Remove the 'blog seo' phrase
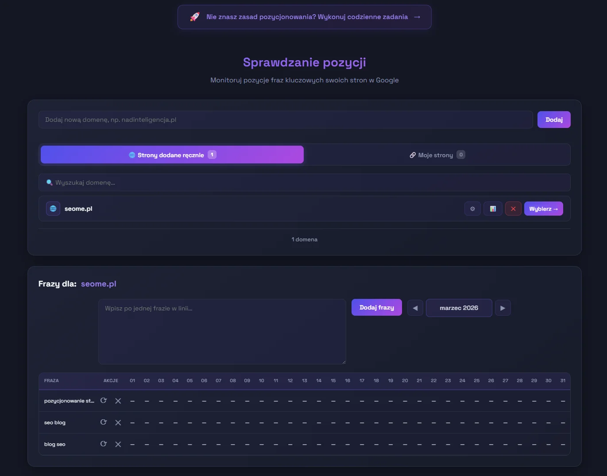This screenshot has width=607, height=476. (x=118, y=444)
